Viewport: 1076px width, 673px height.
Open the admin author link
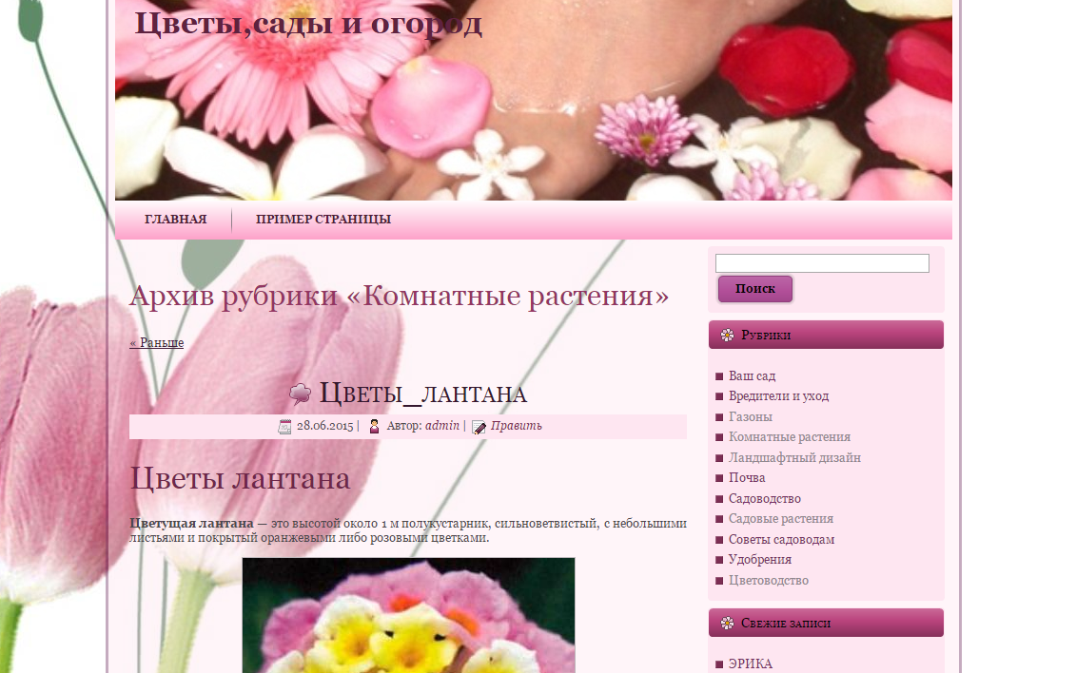442,426
